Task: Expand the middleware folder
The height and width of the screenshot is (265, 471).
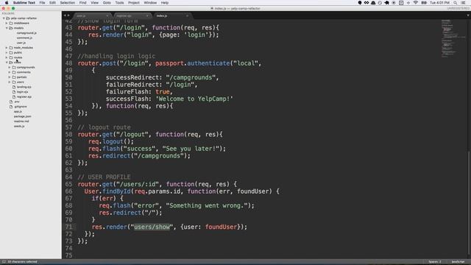Action: (7, 23)
